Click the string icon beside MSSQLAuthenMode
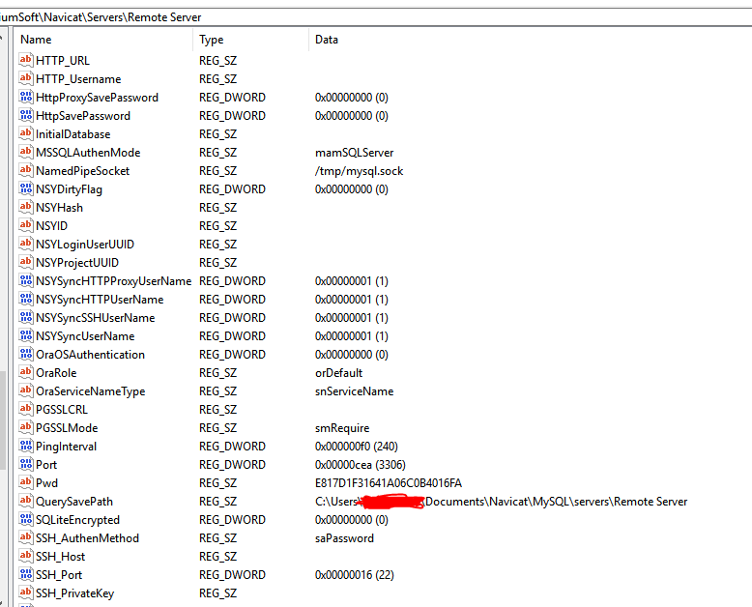This screenshot has width=752, height=607. tap(26, 152)
